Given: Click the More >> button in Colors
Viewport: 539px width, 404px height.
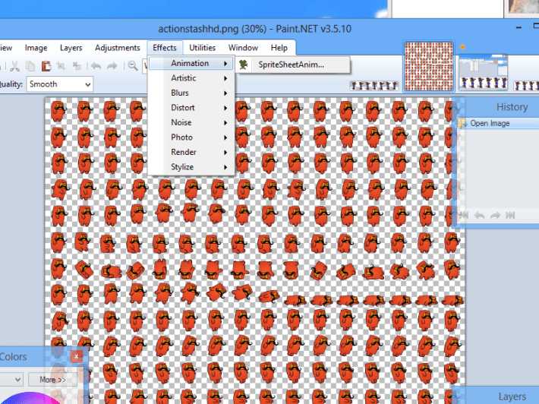Looking at the screenshot, I should (x=52, y=380).
